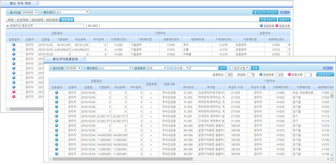Click the empty search field before 검색
This screenshot has height=165, width=336.
point(204,68)
